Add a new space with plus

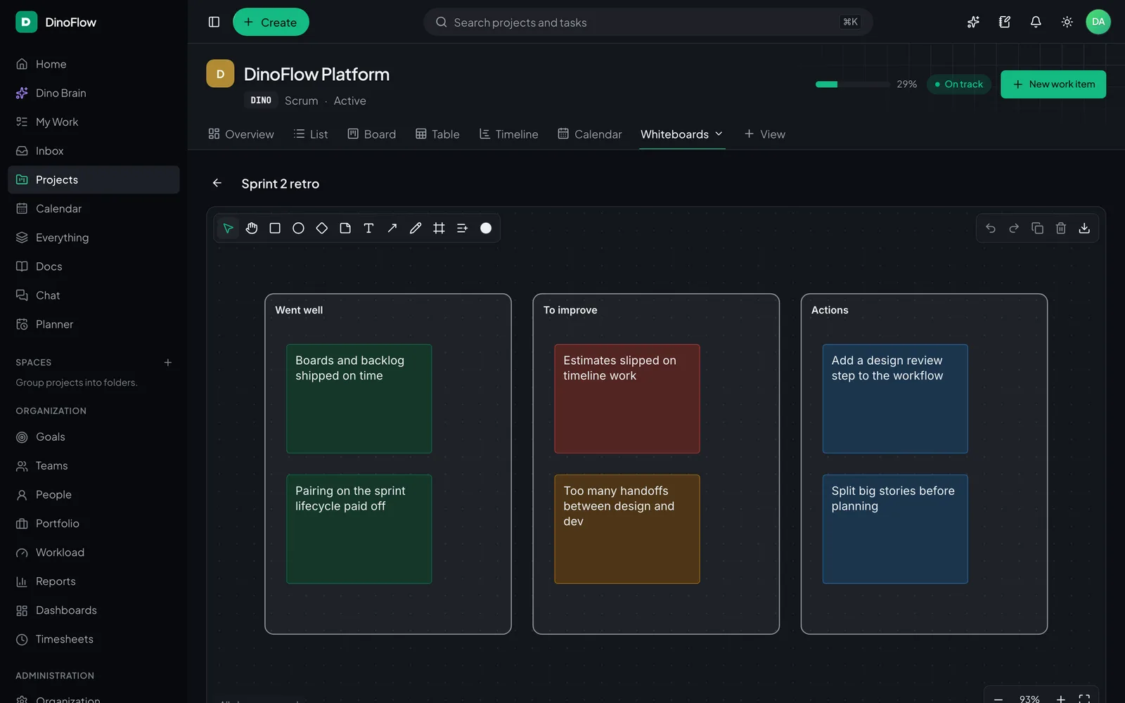click(168, 363)
